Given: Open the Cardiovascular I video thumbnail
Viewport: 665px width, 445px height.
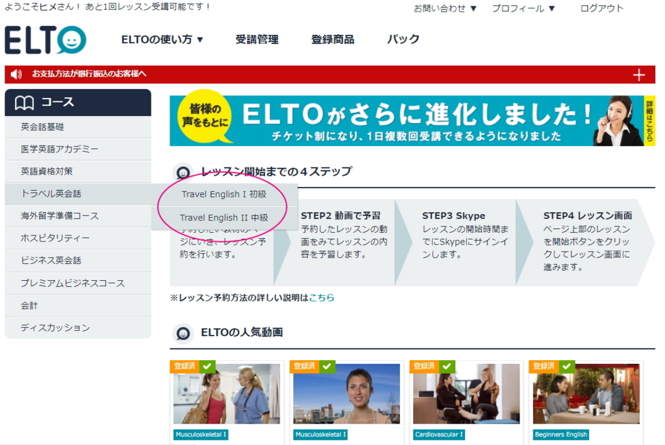Looking at the screenshot, I should pos(466,394).
